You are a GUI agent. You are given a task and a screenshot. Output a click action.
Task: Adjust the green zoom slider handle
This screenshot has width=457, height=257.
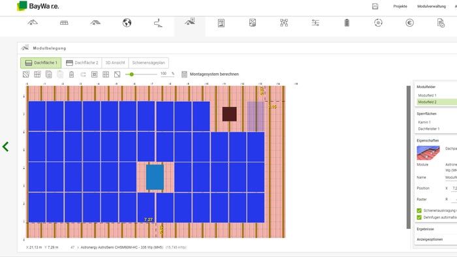[x=131, y=74]
